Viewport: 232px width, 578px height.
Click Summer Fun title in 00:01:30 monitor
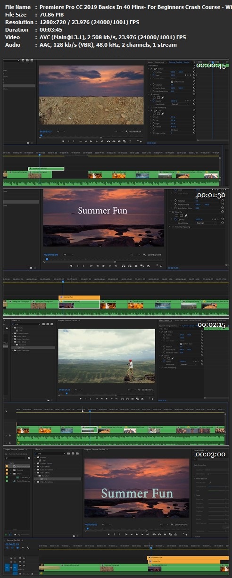click(102, 210)
